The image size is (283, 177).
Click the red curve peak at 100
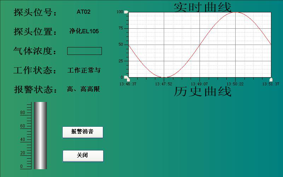[235, 12]
